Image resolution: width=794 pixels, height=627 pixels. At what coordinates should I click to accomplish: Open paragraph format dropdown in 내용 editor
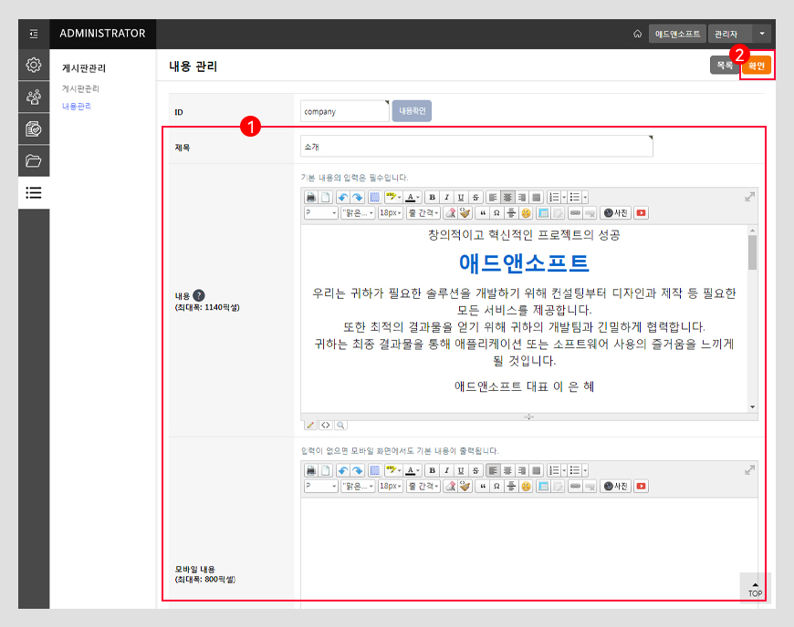320,213
